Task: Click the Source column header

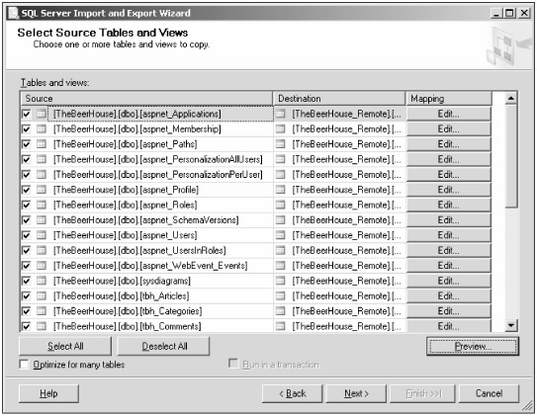Action: click(146, 99)
